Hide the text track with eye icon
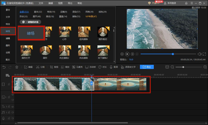Viewport: 208px width, 125px height. [x=12, y=107]
